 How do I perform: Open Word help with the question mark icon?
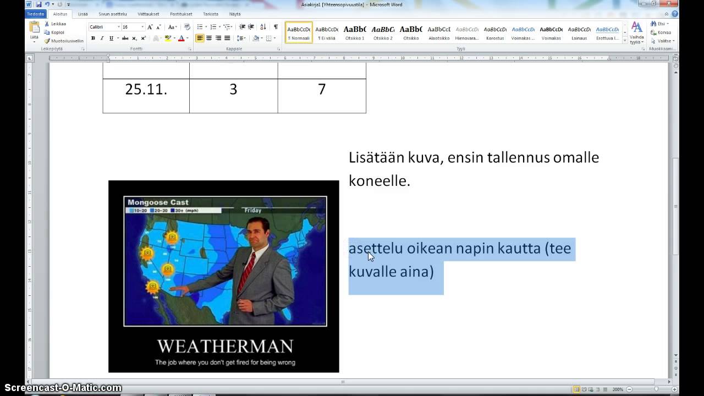coord(675,14)
